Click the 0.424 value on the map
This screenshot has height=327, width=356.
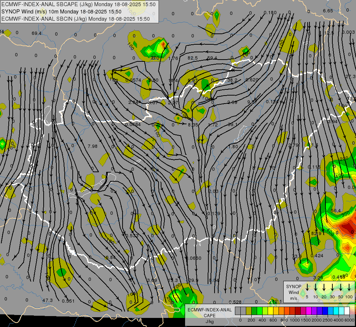[317, 256]
